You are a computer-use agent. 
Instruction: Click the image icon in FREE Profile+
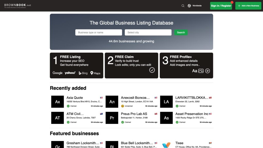[201, 71]
